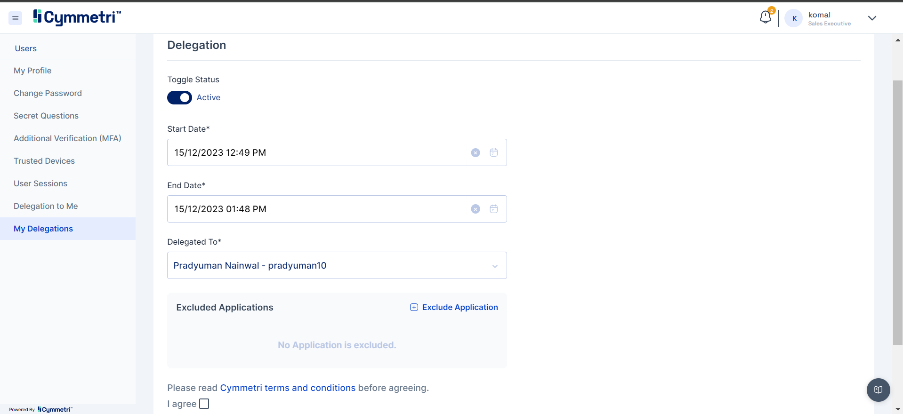
Task: Open the help book icon
Action: coord(878,390)
